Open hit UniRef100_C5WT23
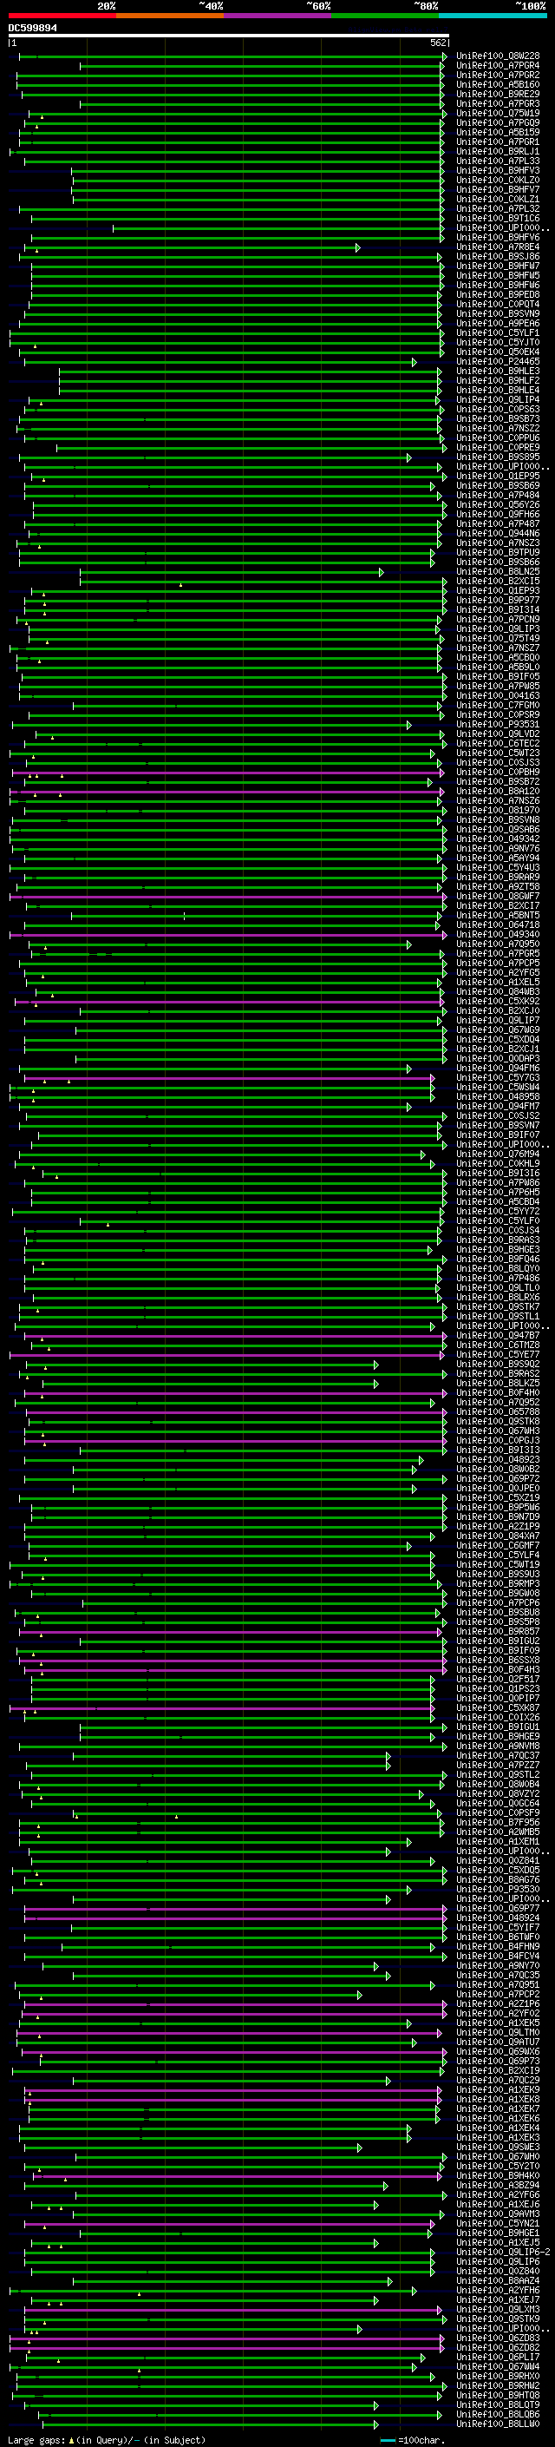 point(498,753)
